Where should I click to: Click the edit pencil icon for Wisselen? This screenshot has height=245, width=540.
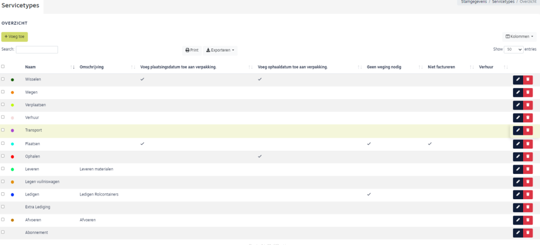coord(518,80)
